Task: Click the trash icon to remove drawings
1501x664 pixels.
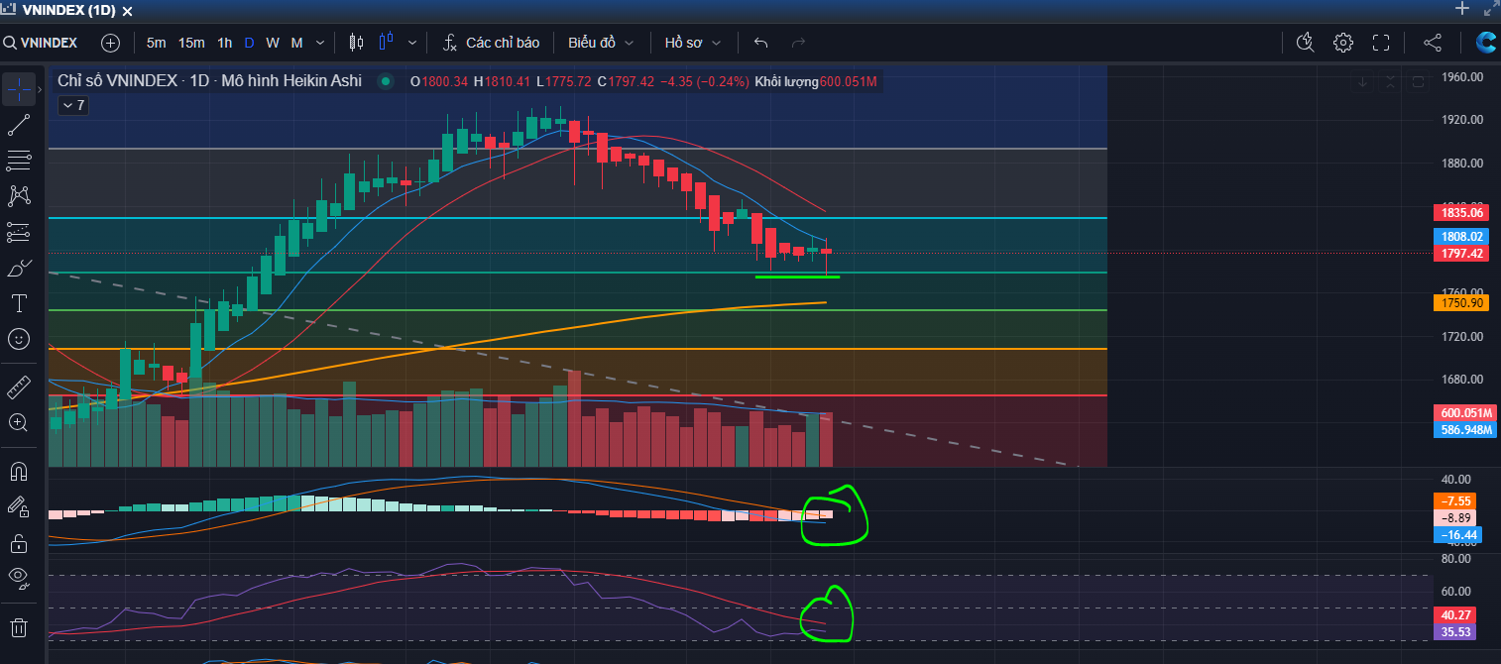Action: click(x=18, y=627)
